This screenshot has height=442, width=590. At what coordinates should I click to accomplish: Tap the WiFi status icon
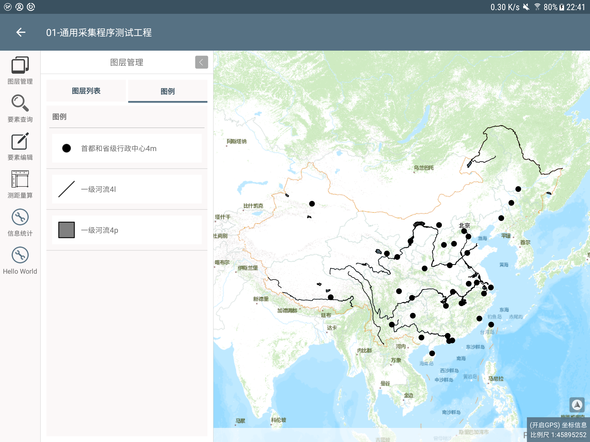pyautogui.click(x=537, y=7)
